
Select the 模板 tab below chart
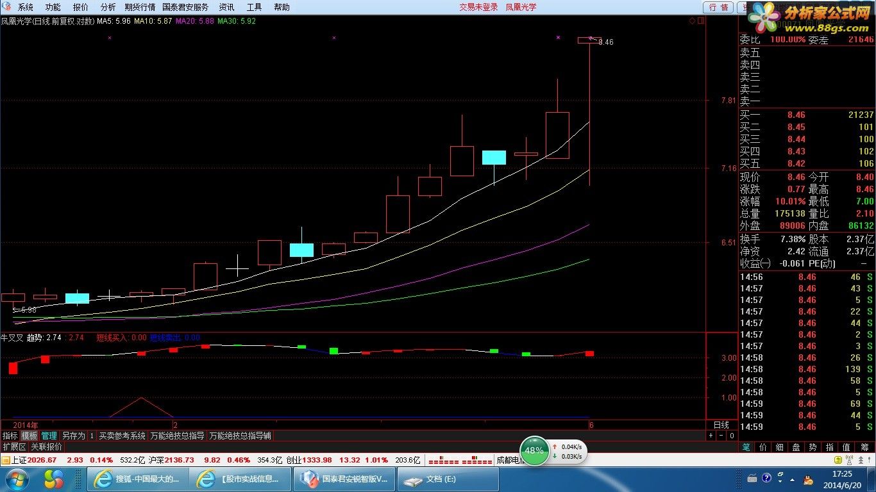click(x=29, y=436)
